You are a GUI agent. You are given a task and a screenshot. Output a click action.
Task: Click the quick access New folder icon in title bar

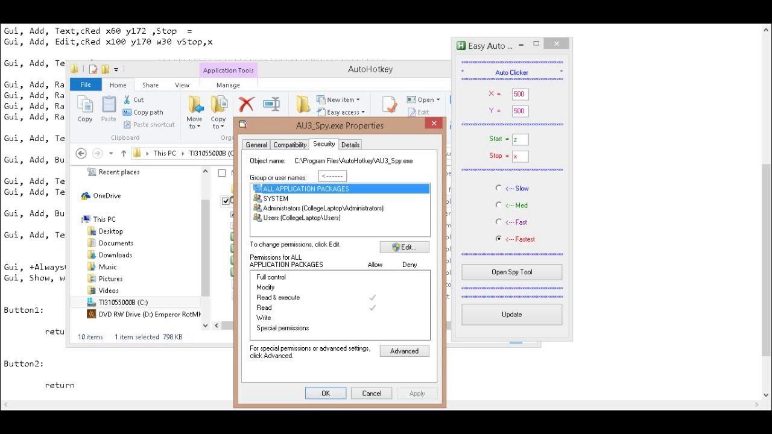point(105,69)
